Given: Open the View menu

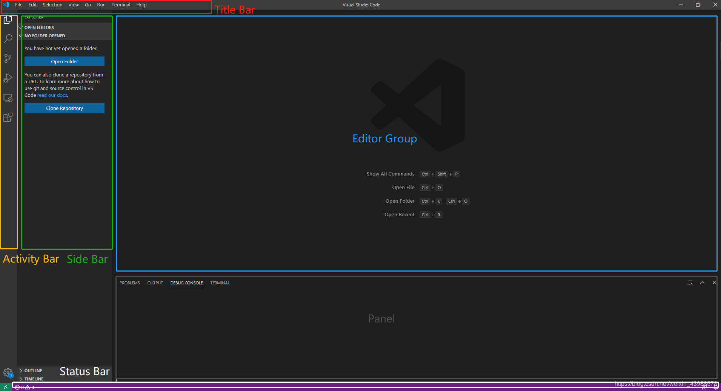Looking at the screenshot, I should [74, 5].
